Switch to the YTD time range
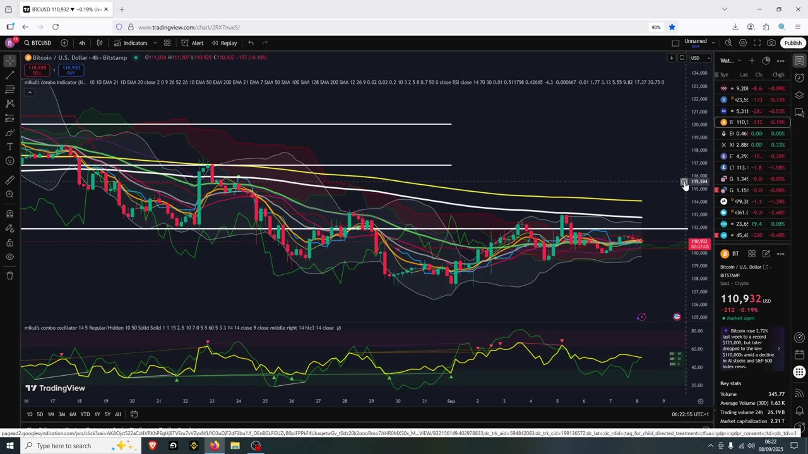The image size is (808, 454). click(x=85, y=414)
